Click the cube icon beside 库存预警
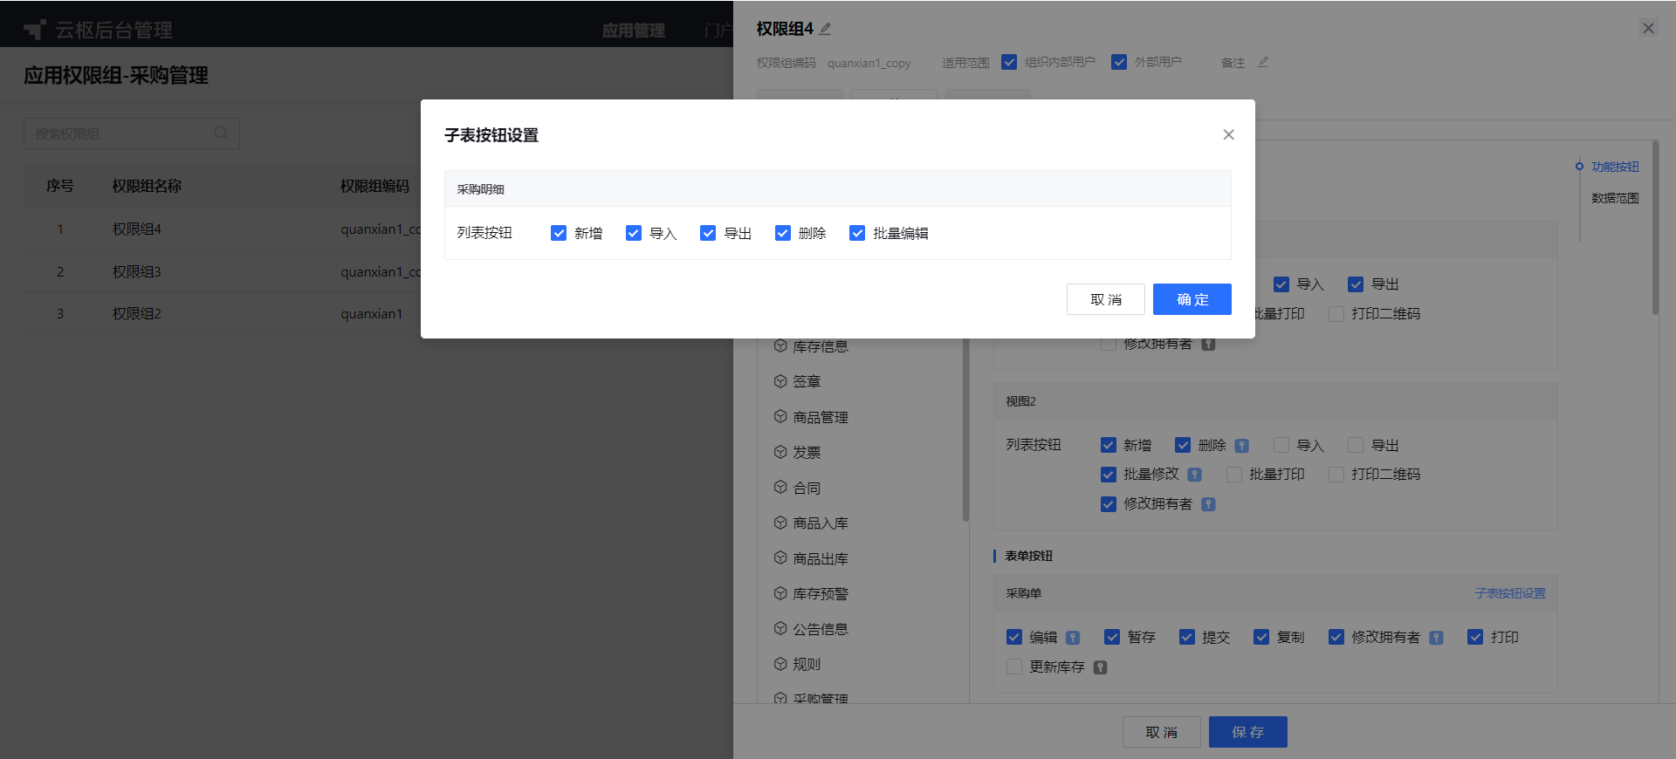1676x759 pixels. 780,592
